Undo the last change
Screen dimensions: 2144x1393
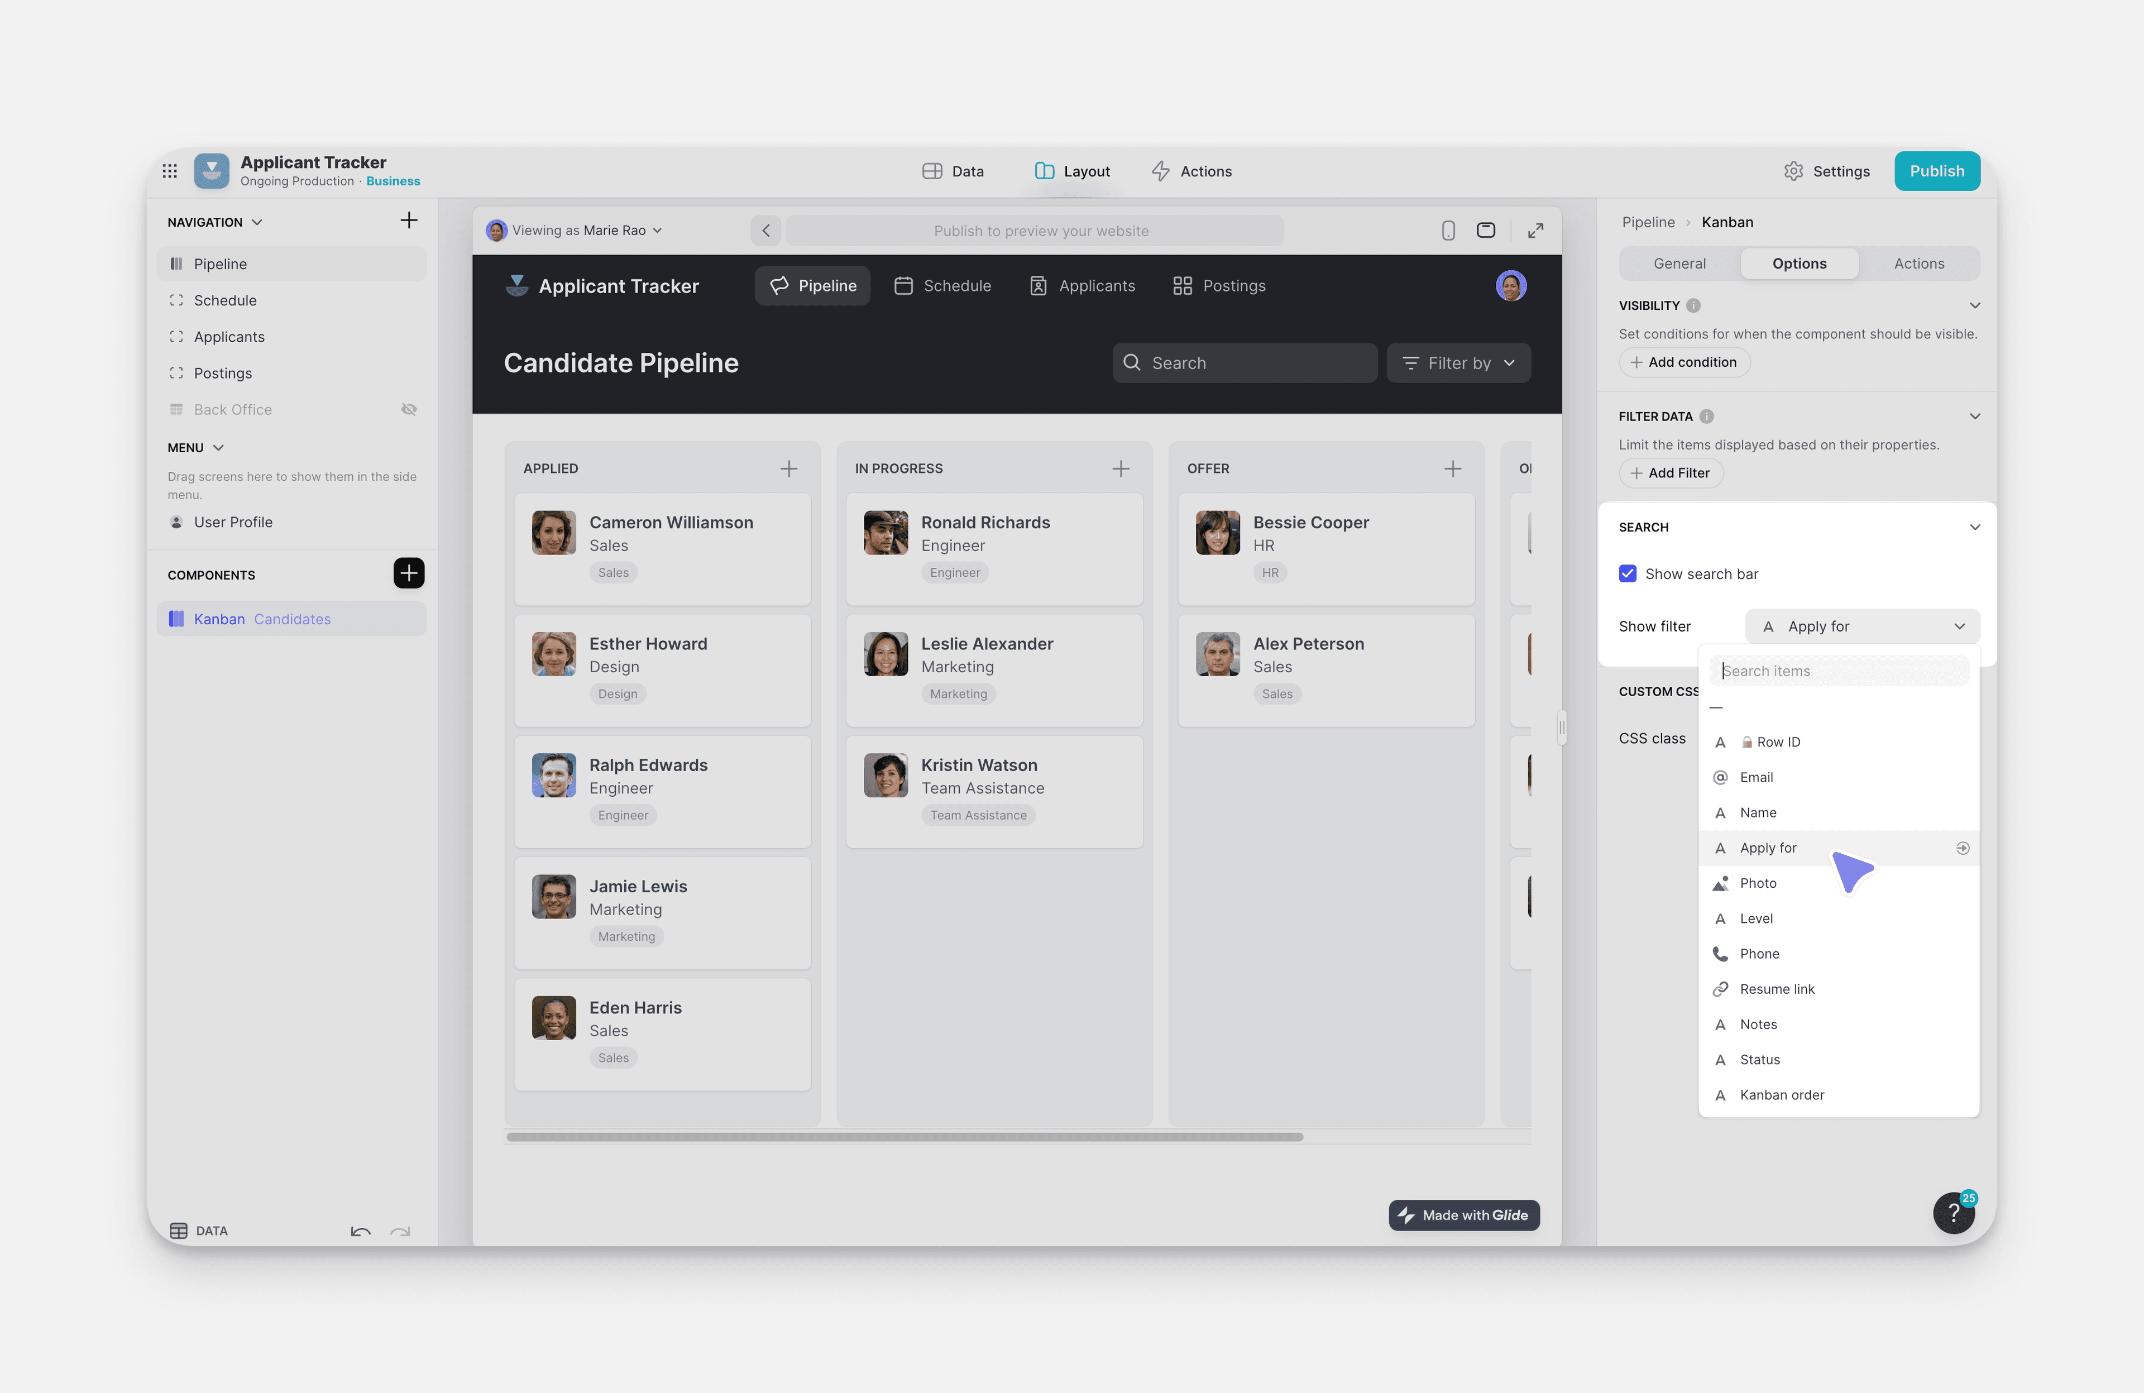tap(360, 1231)
